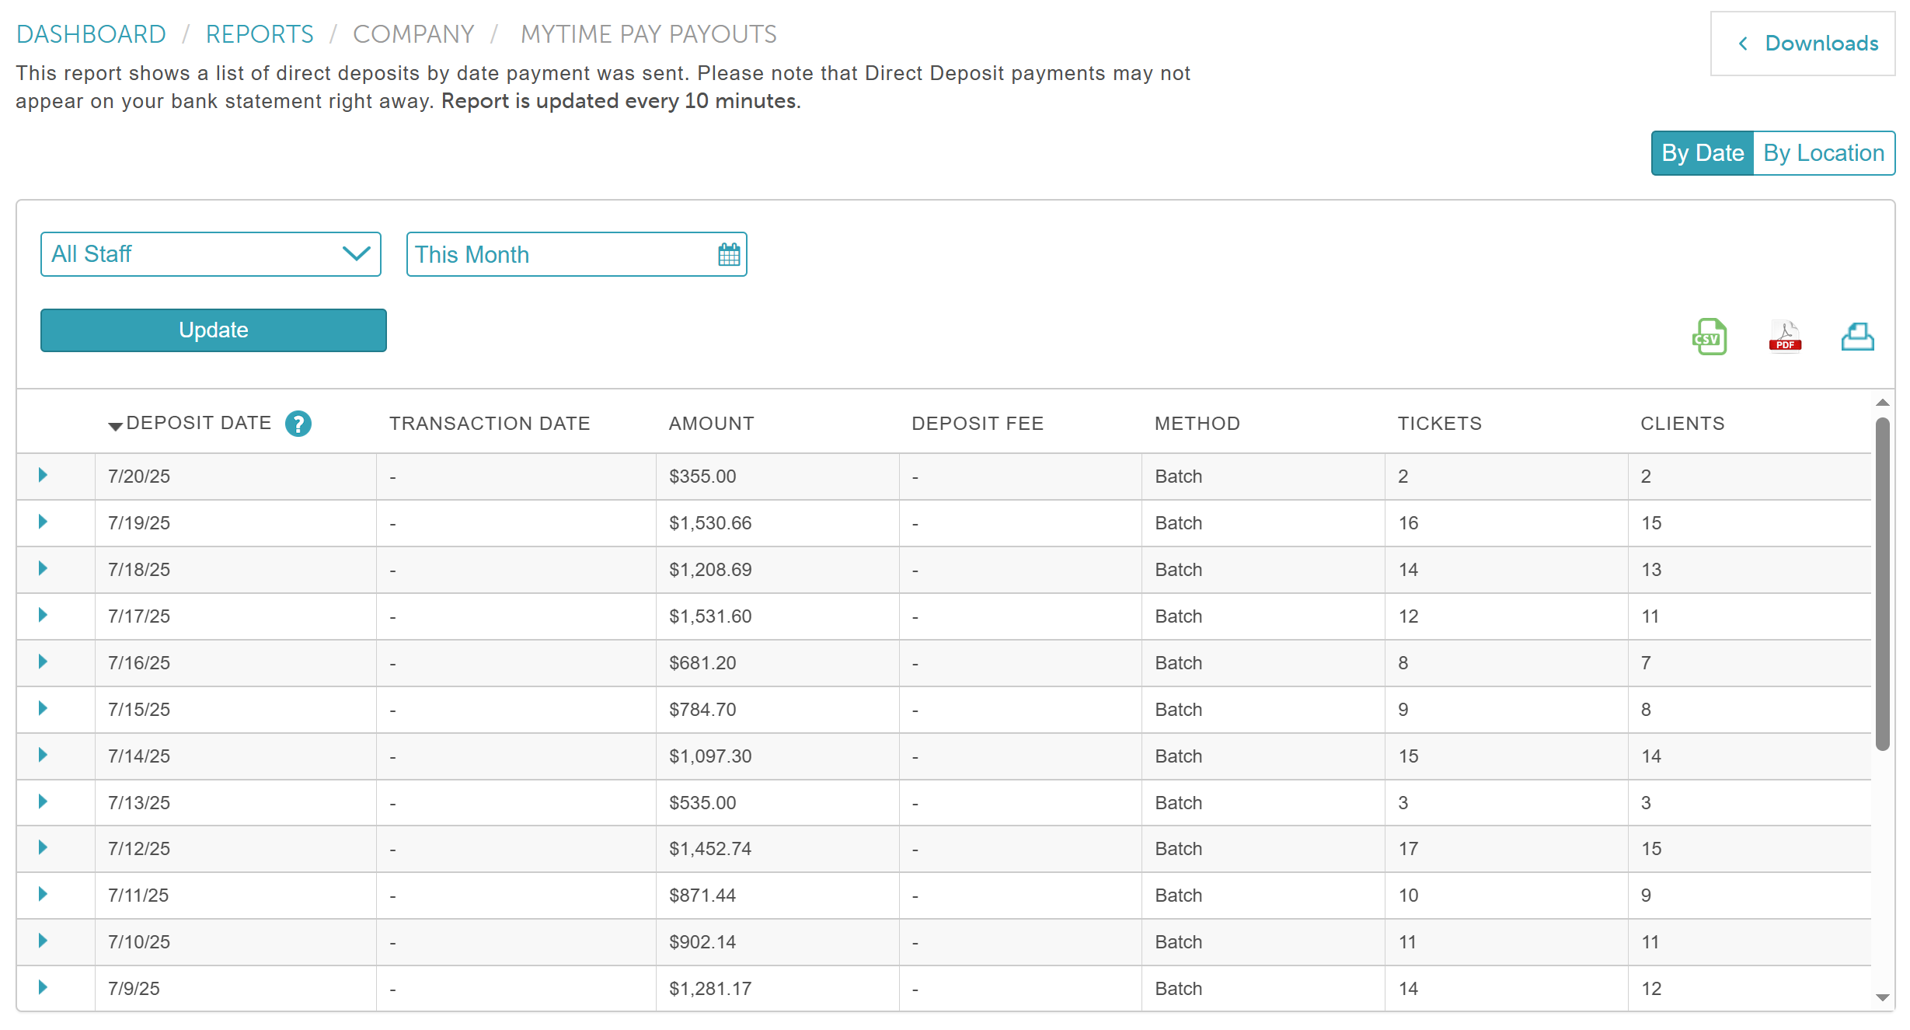
Task: Print the payouts report
Action: pos(1857,337)
